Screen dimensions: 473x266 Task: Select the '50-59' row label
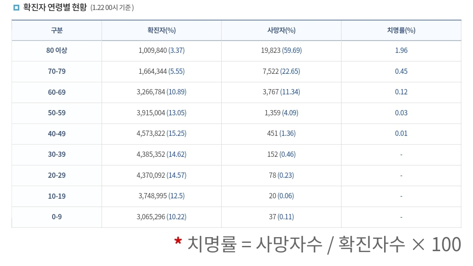pyautogui.click(x=56, y=113)
